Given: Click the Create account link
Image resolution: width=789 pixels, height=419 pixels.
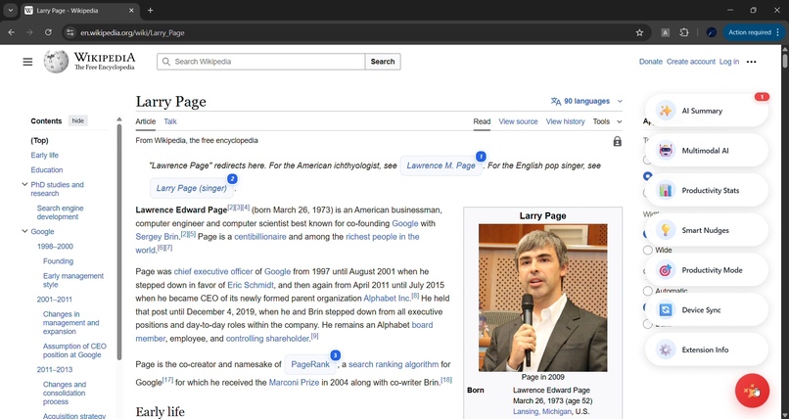Looking at the screenshot, I should 691,62.
